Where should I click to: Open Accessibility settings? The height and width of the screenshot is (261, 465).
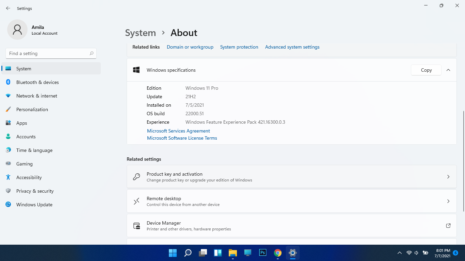(51, 177)
